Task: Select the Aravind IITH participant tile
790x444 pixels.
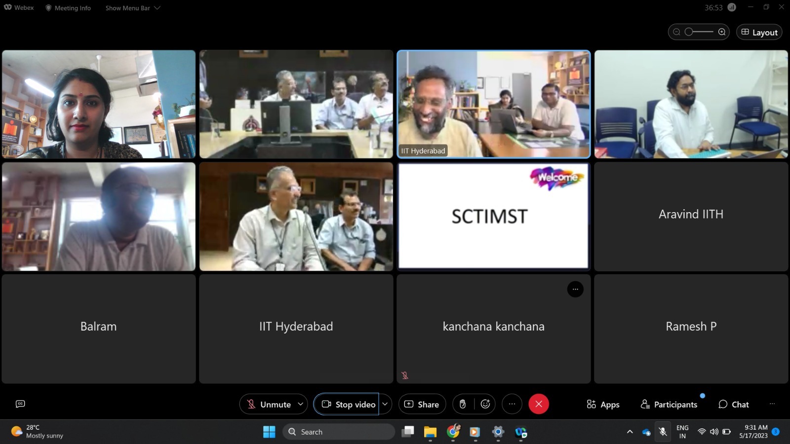Action: click(691, 216)
